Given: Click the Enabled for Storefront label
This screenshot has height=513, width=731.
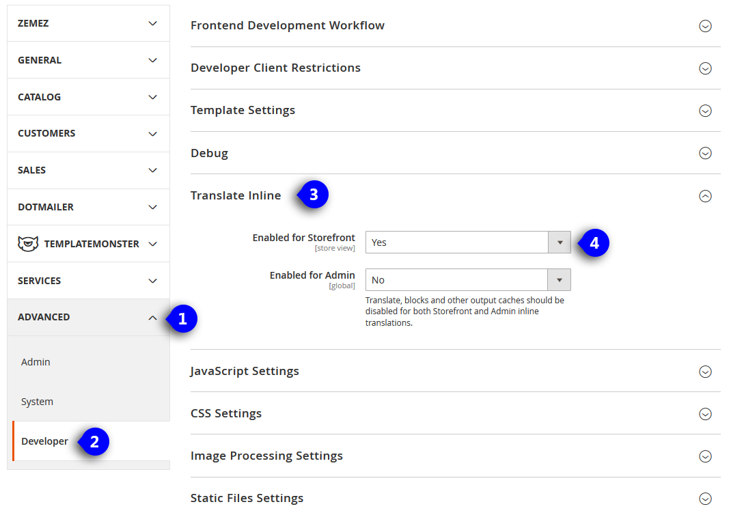Looking at the screenshot, I should 304,238.
